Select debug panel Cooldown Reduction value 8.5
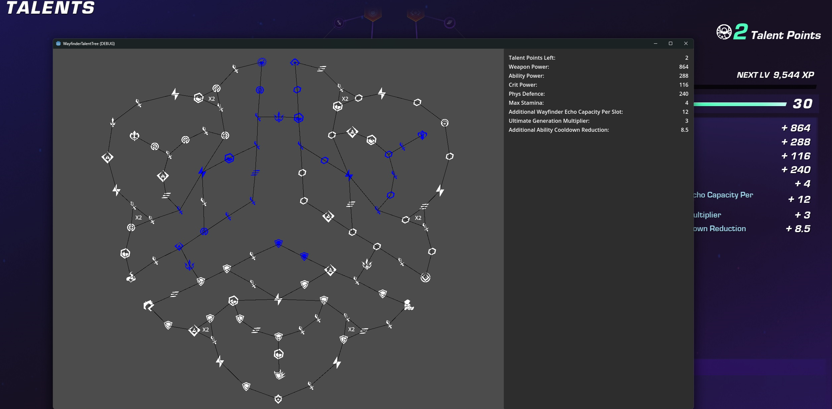Viewport: 832px width, 409px height. tap(685, 130)
